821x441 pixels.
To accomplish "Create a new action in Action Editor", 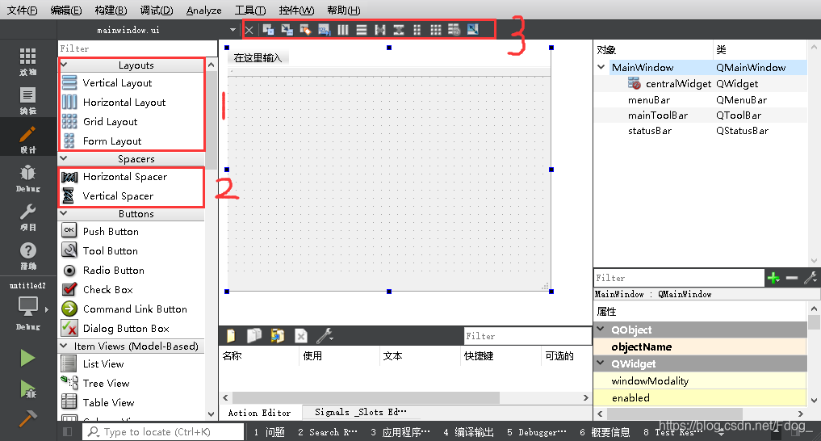I will 231,336.
